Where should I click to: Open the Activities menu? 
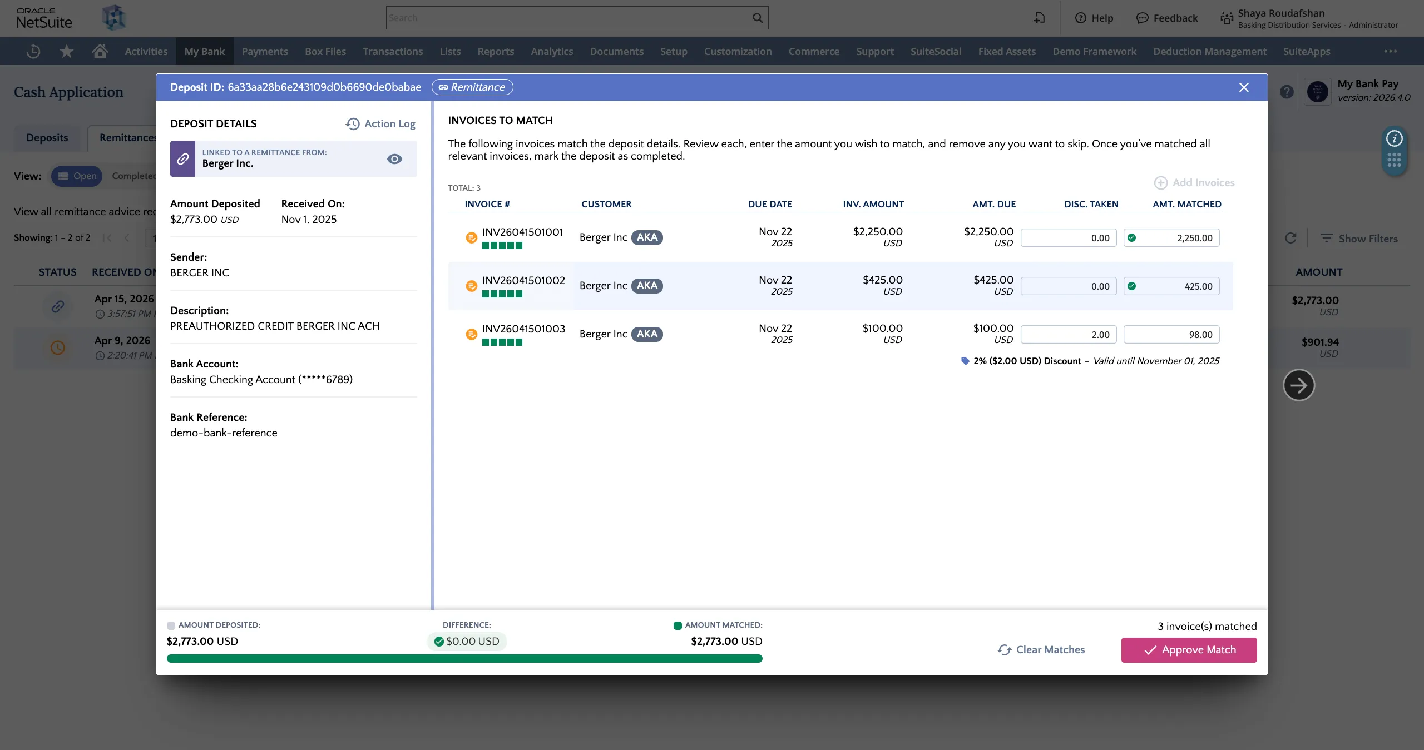146,51
